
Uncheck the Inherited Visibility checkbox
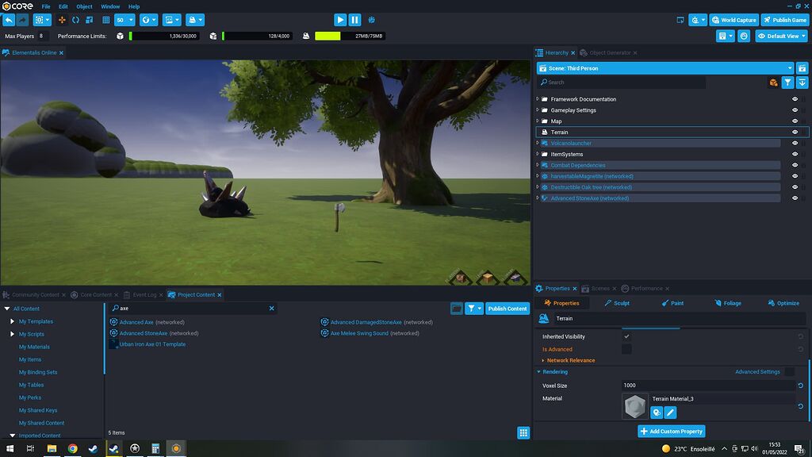[x=626, y=336]
